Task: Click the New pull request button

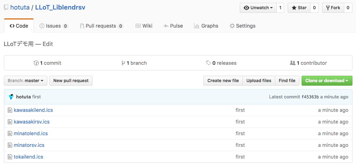Action: tap(71, 81)
